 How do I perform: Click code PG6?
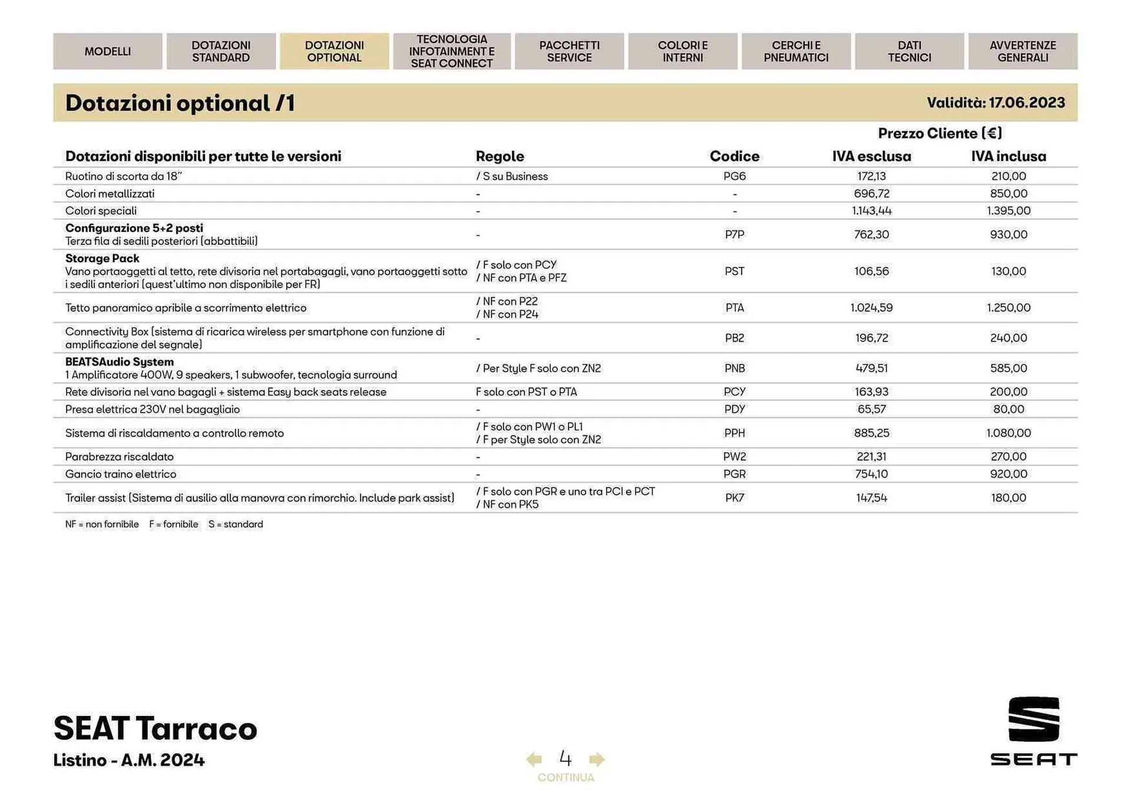pos(735,176)
